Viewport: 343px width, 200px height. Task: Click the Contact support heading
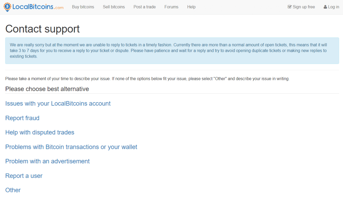coord(43,29)
